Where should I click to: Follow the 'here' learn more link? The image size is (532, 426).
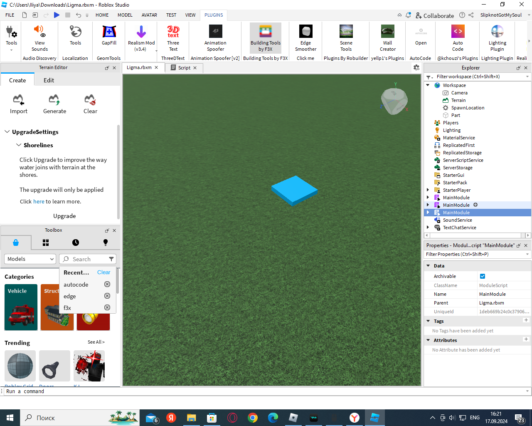click(x=39, y=201)
